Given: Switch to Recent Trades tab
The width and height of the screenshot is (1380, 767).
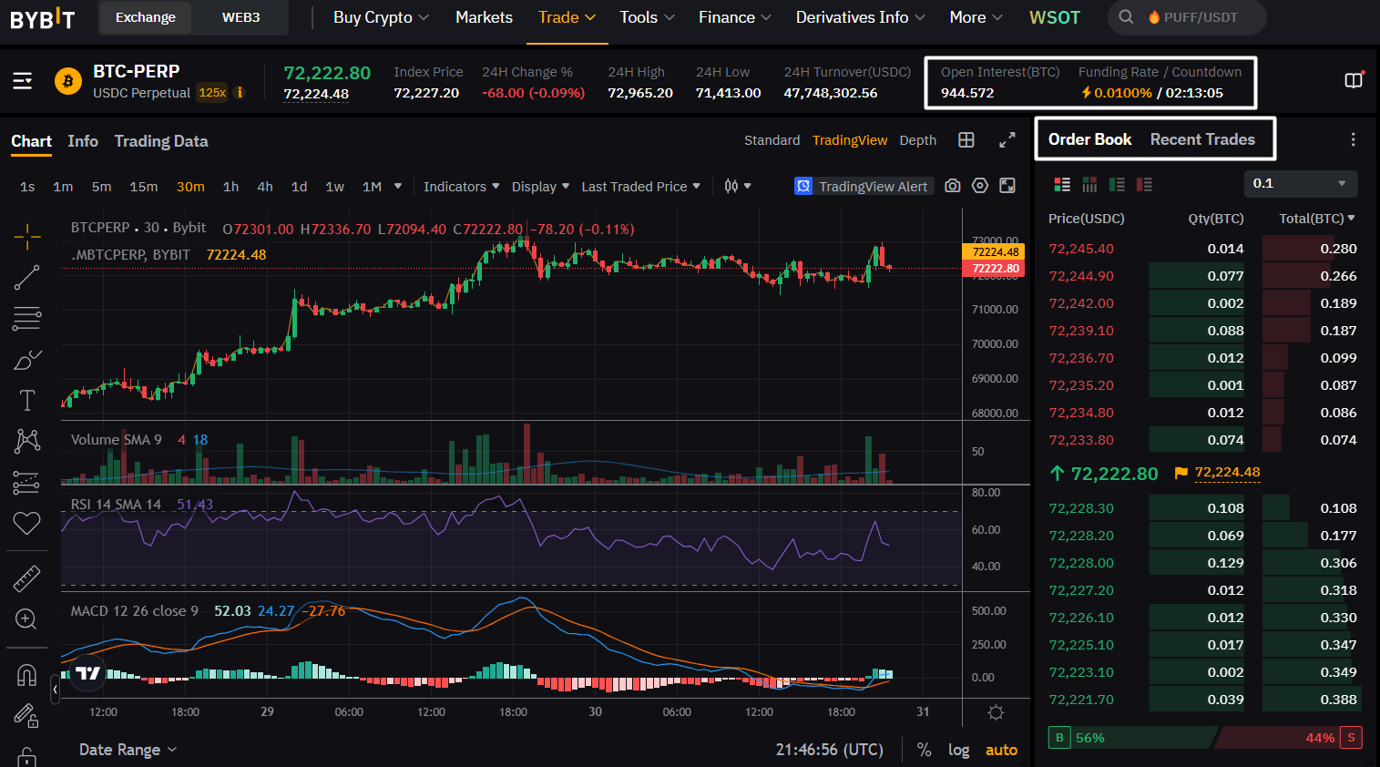Looking at the screenshot, I should 1202,139.
